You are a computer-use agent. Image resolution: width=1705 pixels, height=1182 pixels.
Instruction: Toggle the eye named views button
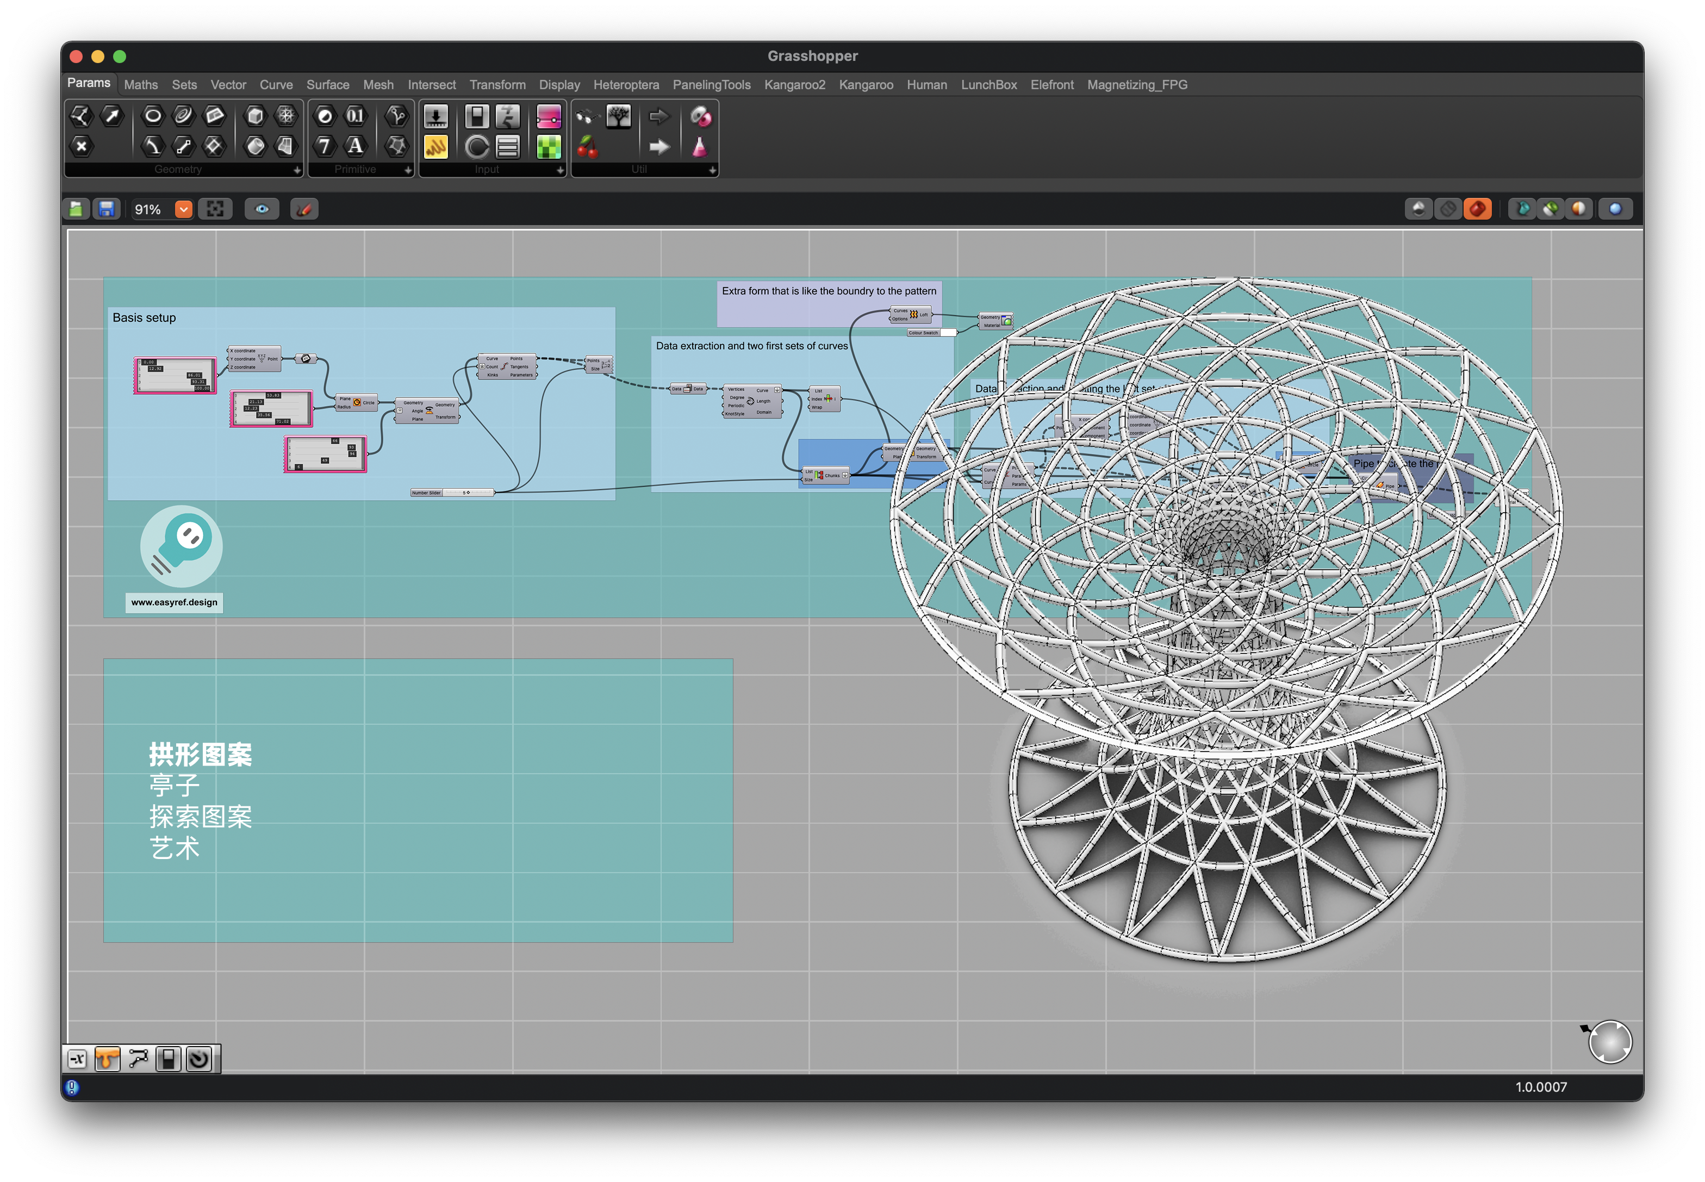pos(262,209)
